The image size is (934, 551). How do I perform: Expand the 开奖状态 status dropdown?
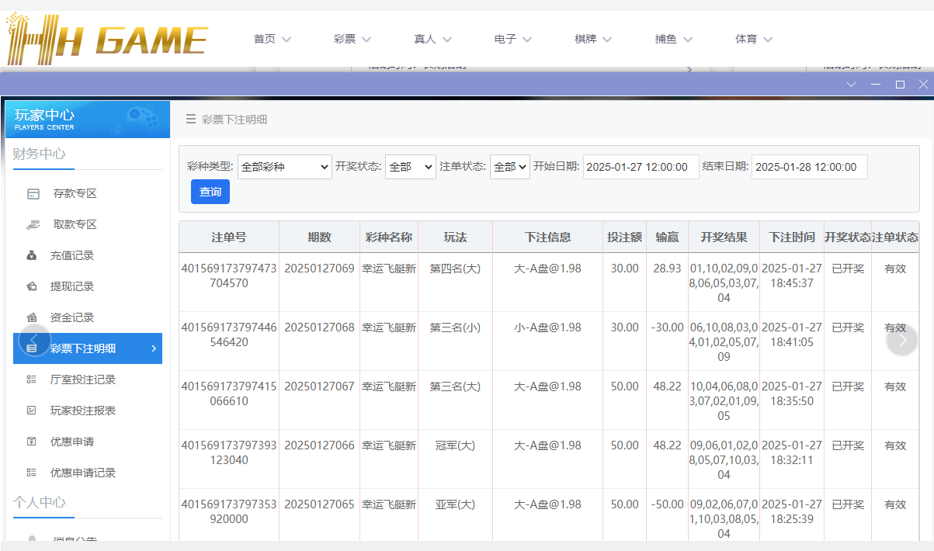(410, 166)
